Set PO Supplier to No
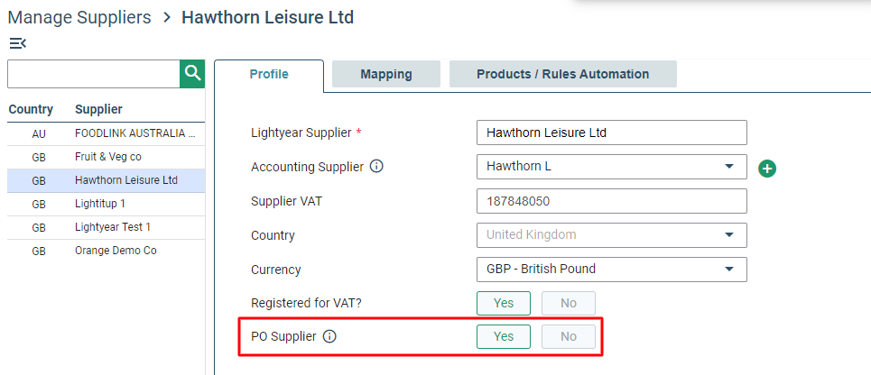This screenshot has width=871, height=375. 569,337
